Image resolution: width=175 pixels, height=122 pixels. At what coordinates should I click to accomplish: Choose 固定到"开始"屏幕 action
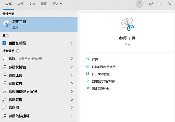pyautogui.click(x=103, y=81)
